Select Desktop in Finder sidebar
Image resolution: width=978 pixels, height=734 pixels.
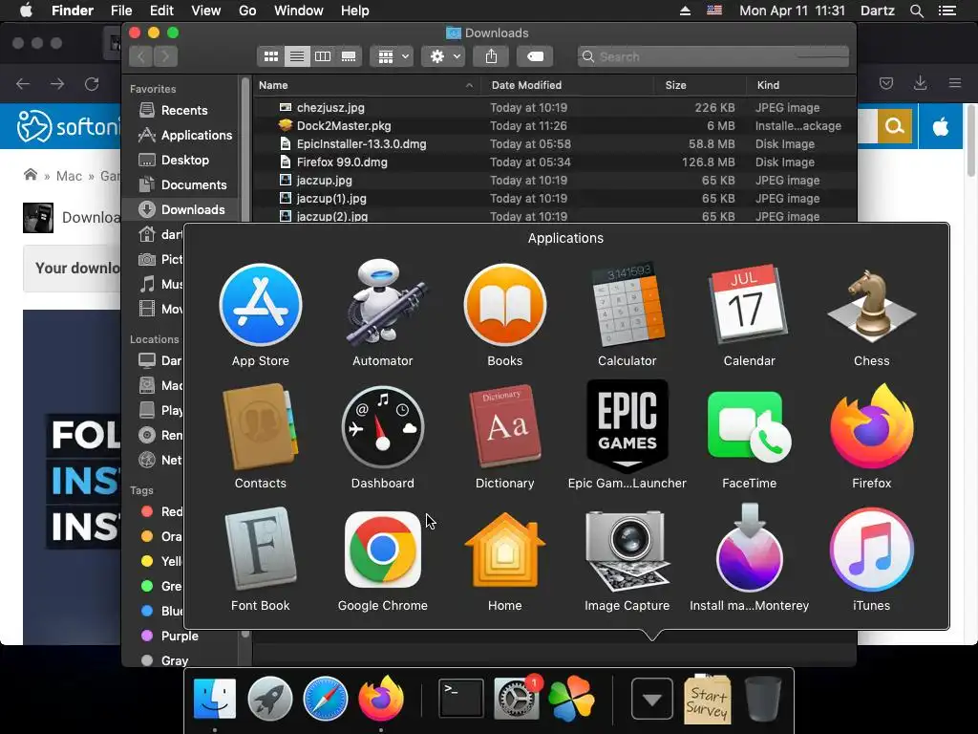click(x=181, y=160)
